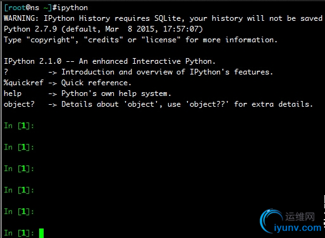
Task: Click the 'IPython 2.1.0 -- An enhanced' line
Action: click(x=109, y=61)
